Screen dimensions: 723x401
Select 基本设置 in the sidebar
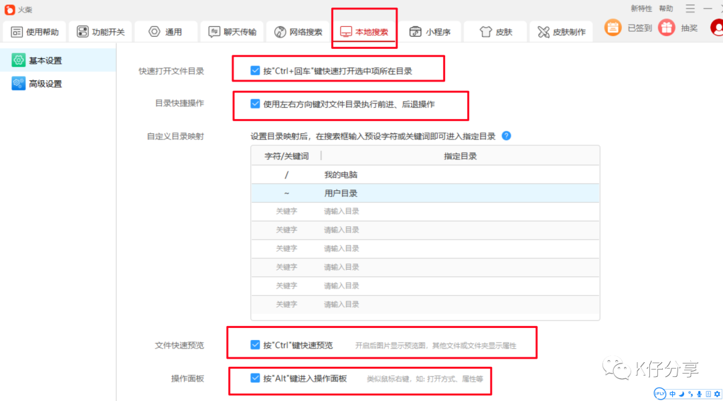coord(58,60)
